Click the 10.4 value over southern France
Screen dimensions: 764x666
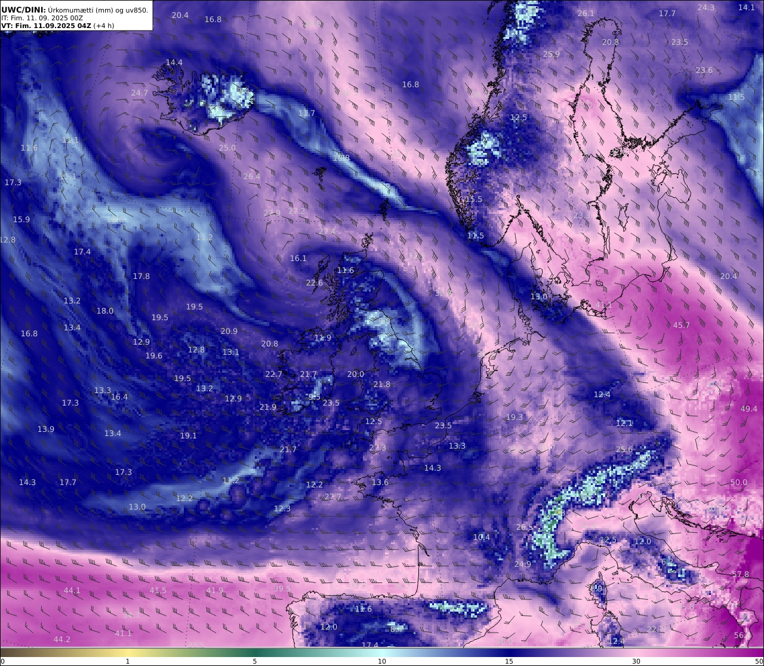click(482, 537)
